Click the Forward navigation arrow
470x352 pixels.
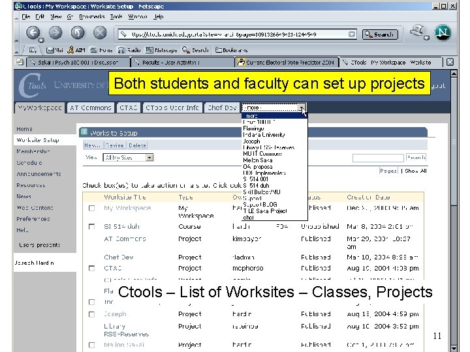(55, 33)
